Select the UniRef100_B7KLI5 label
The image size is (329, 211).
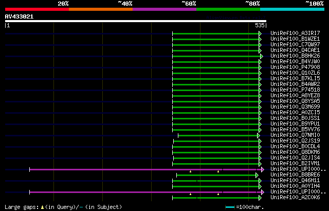(x=295, y=79)
